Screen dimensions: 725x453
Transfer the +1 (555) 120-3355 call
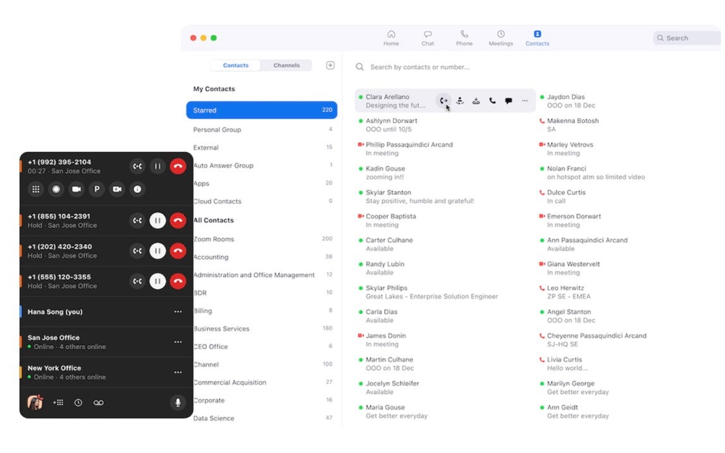tap(137, 281)
